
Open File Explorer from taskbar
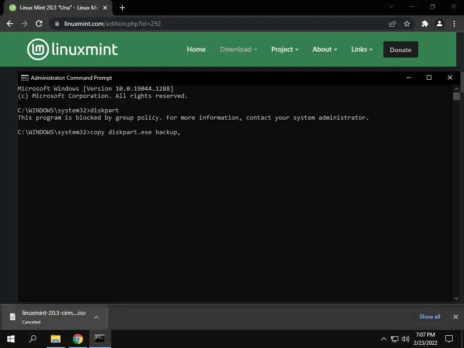[55, 339]
